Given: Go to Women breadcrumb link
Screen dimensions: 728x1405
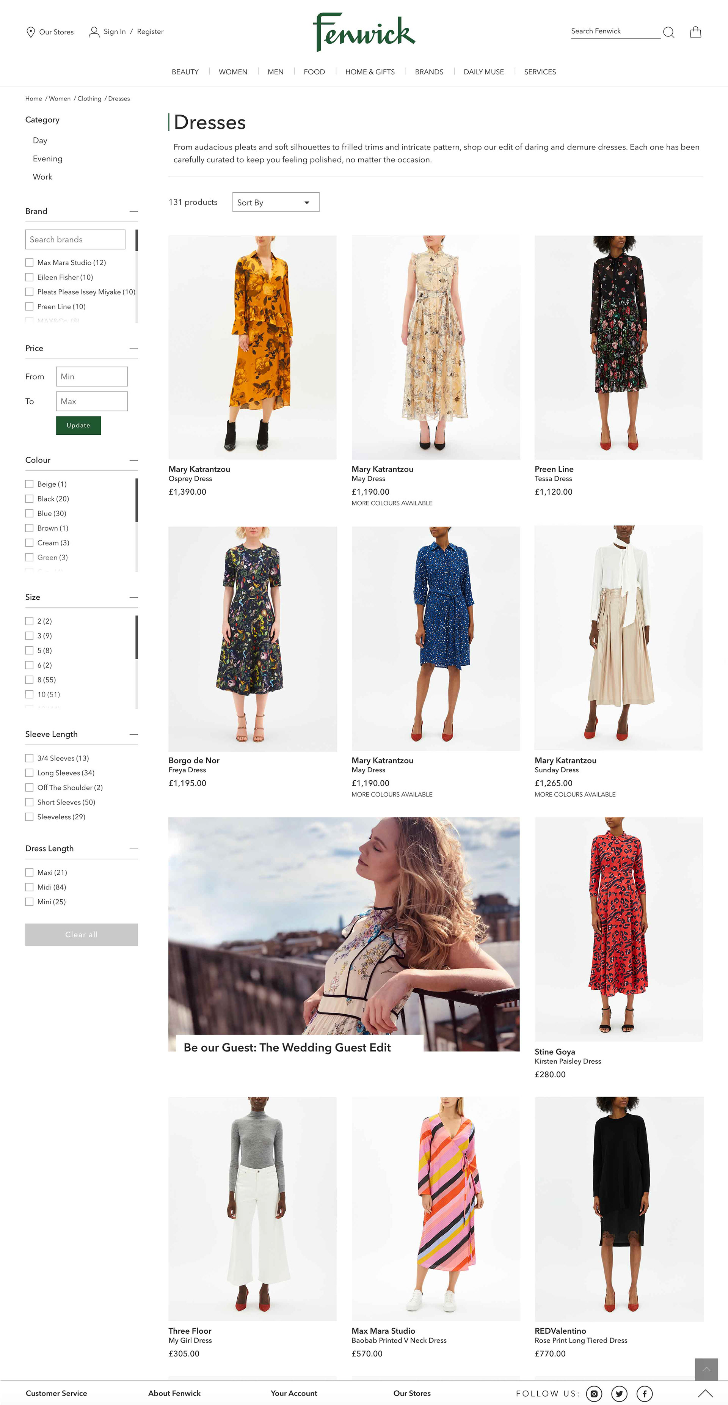Looking at the screenshot, I should click(x=60, y=99).
